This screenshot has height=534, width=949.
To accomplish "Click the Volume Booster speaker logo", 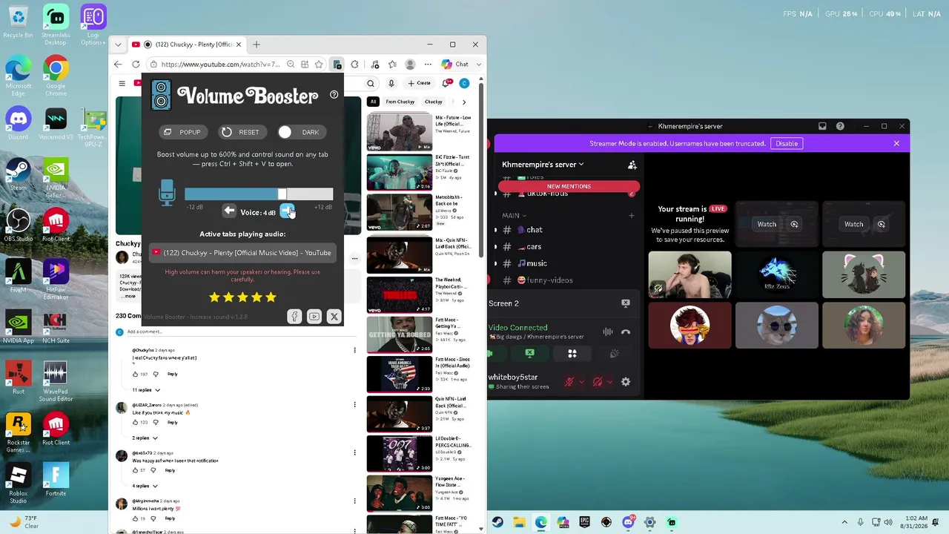I will click(x=161, y=95).
